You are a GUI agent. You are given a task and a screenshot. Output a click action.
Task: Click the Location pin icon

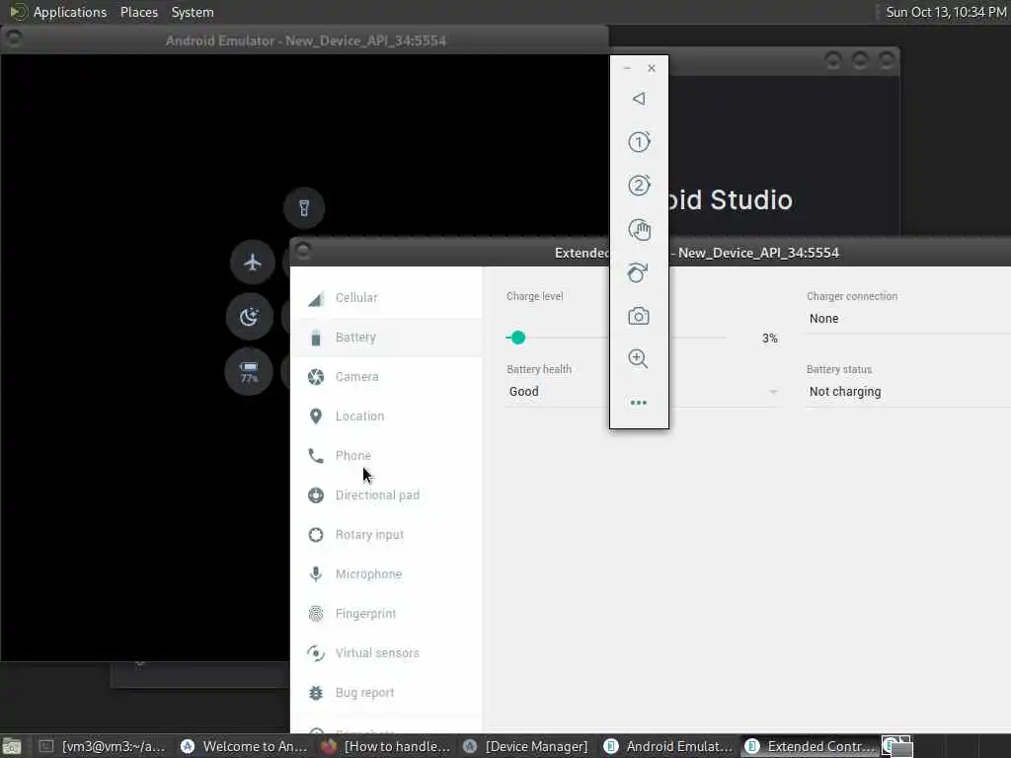coord(316,417)
